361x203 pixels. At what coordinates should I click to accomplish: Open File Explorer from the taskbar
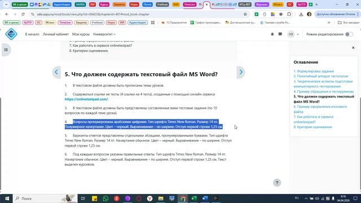point(161,198)
